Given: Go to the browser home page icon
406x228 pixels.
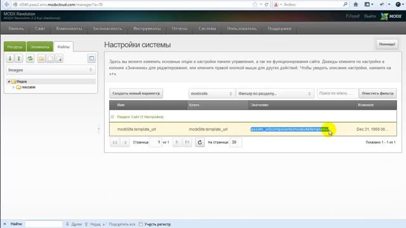Looking at the screenshot, I should 356,4.
